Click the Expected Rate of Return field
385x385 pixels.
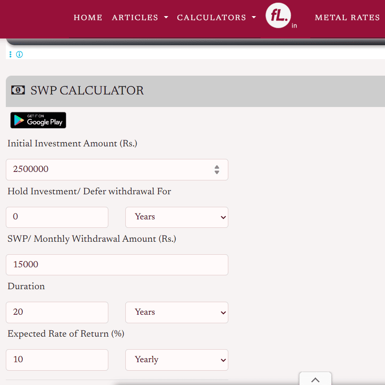coord(57,360)
